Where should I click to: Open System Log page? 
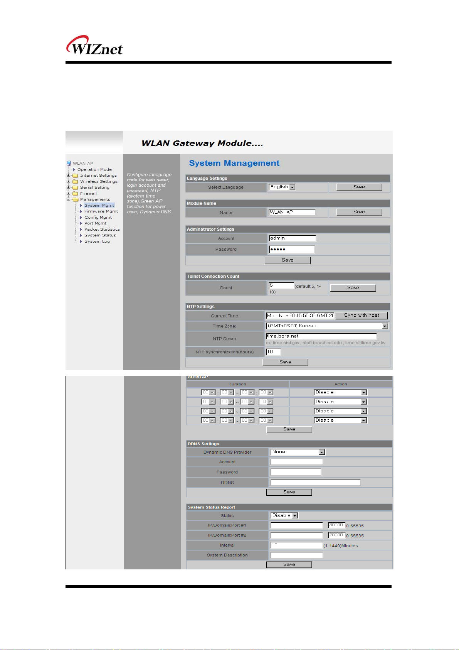tap(97, 241)
